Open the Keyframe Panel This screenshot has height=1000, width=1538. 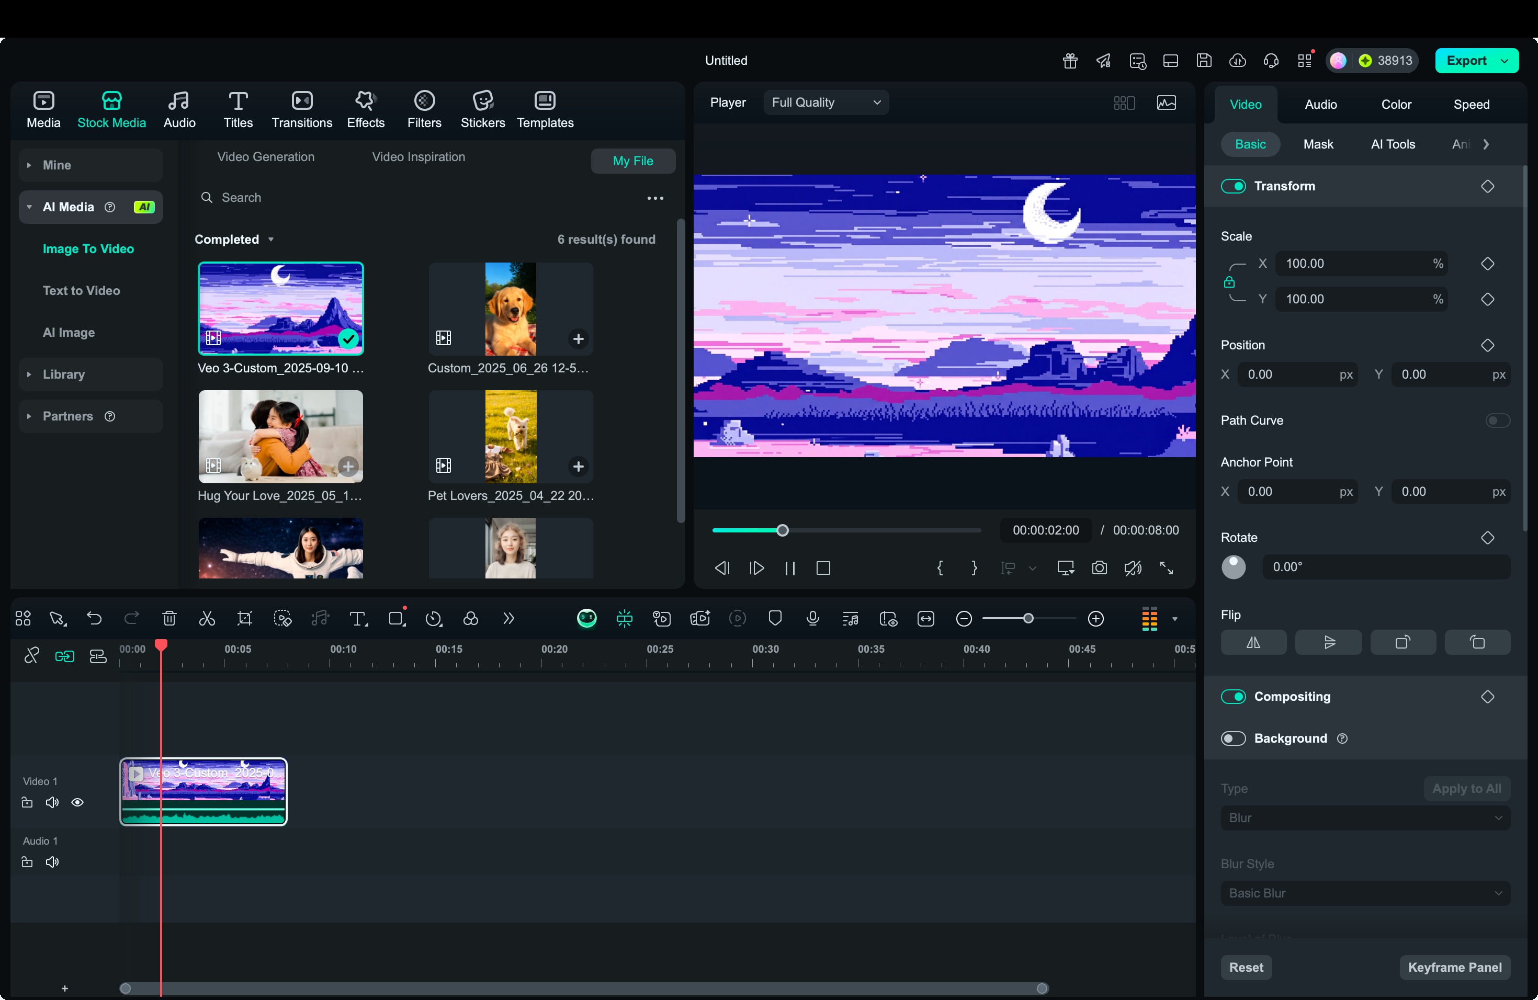click(x=1455, y=967)
